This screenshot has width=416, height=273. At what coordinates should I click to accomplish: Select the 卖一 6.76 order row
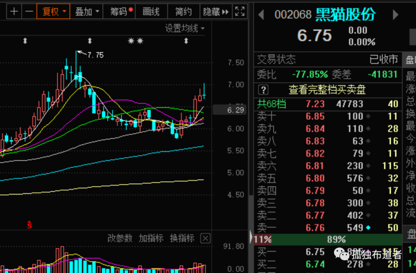pos(328,228)
